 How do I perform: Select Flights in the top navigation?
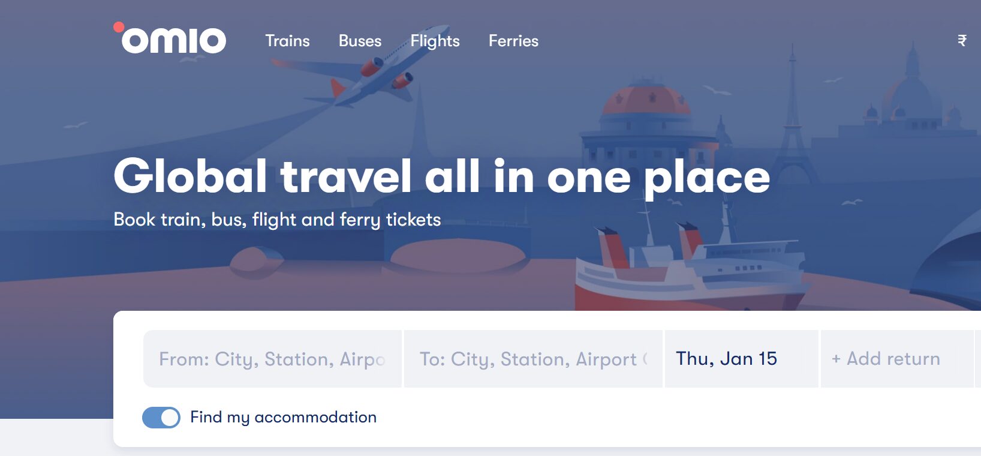[x=435, y=41]
